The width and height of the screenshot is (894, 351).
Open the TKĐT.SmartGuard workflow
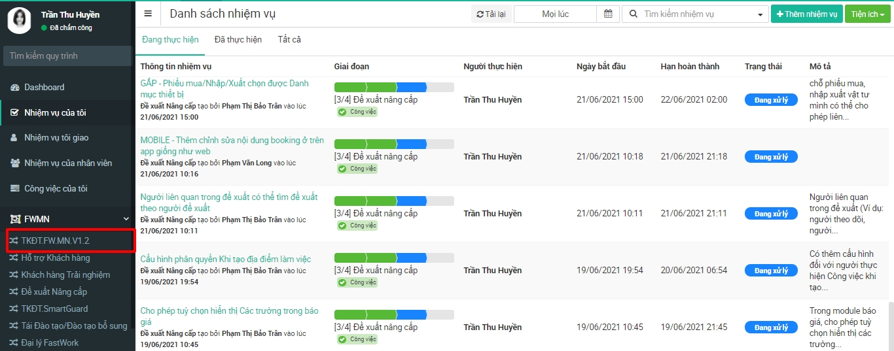pyautogui.click(x=54, y=309)
